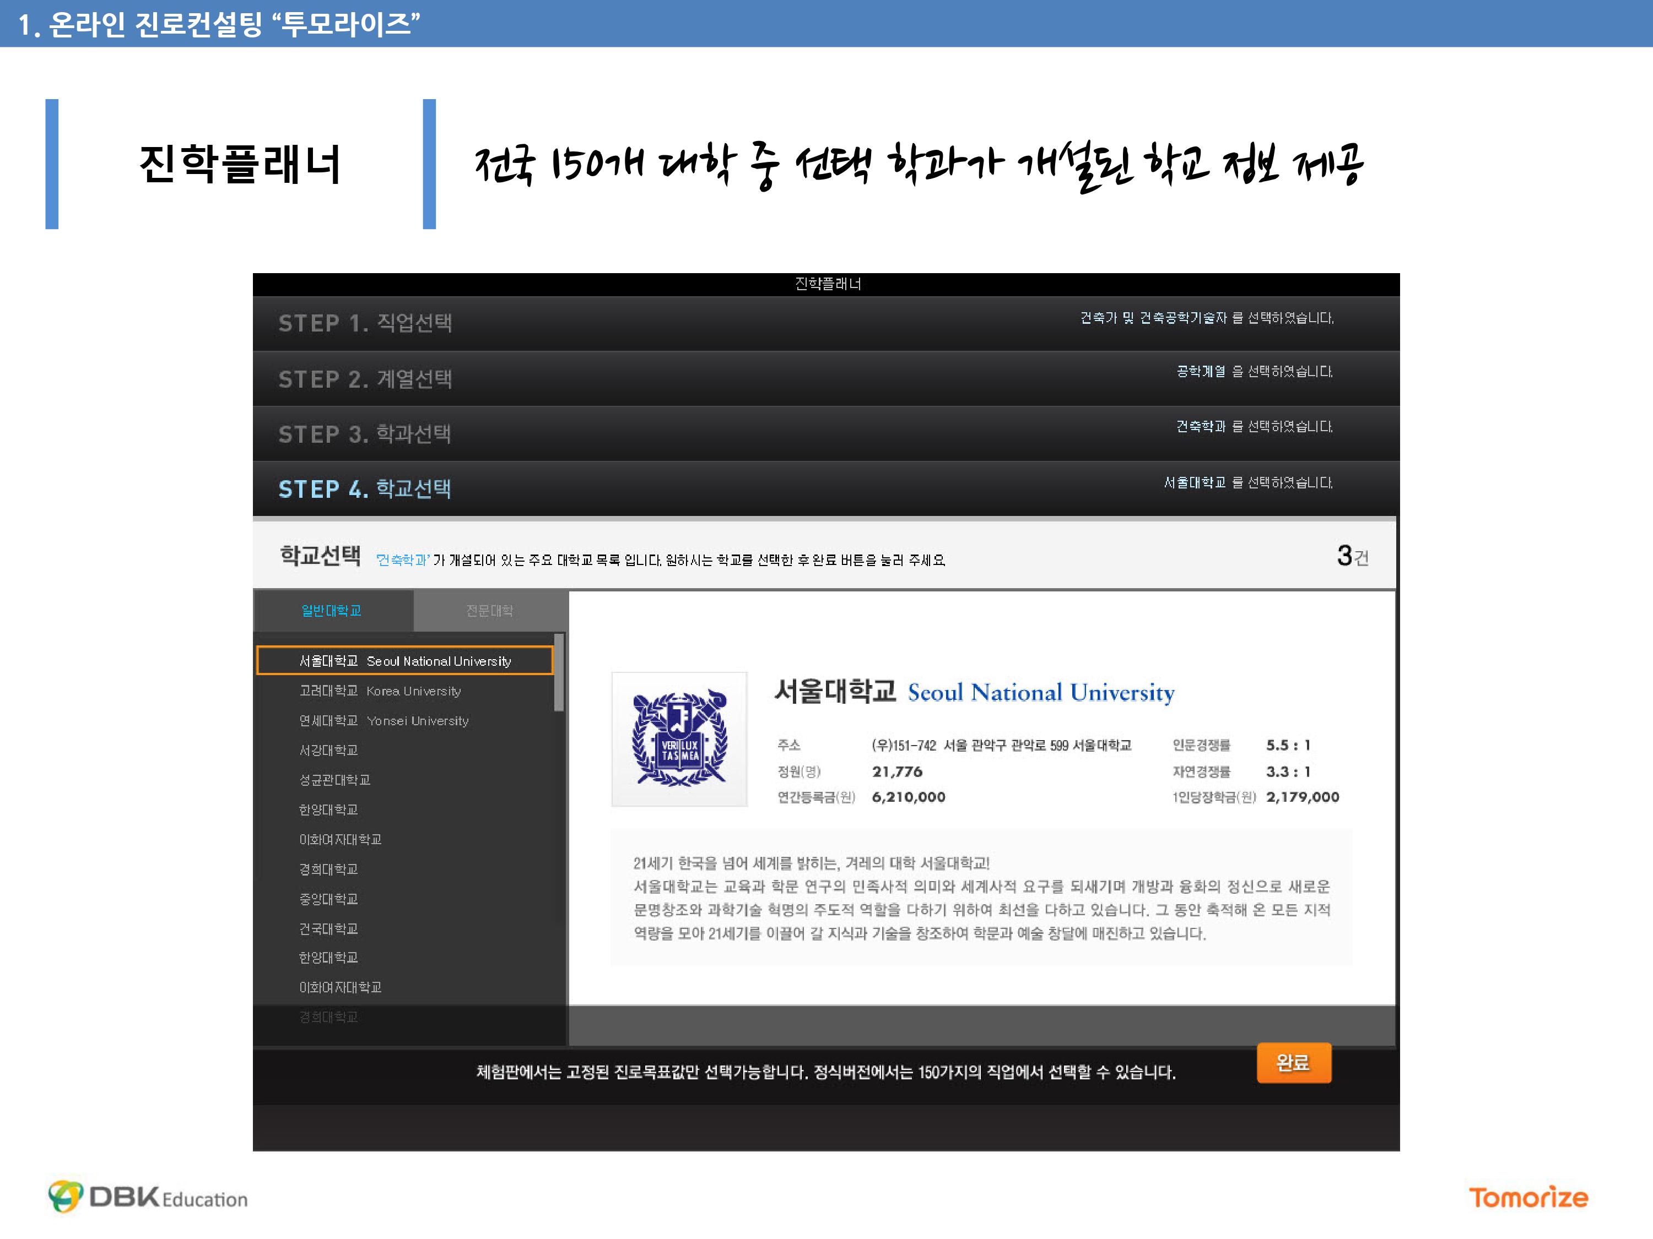Click the natural sciences ratio 3.3 : 1
This screenshot has width=1653, height=1239.
(1288, 771)
